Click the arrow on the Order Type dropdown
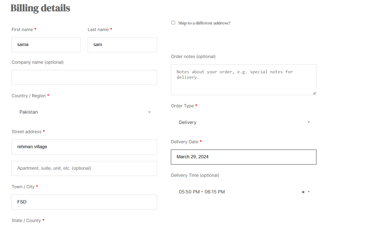 (x=309, y=122)
